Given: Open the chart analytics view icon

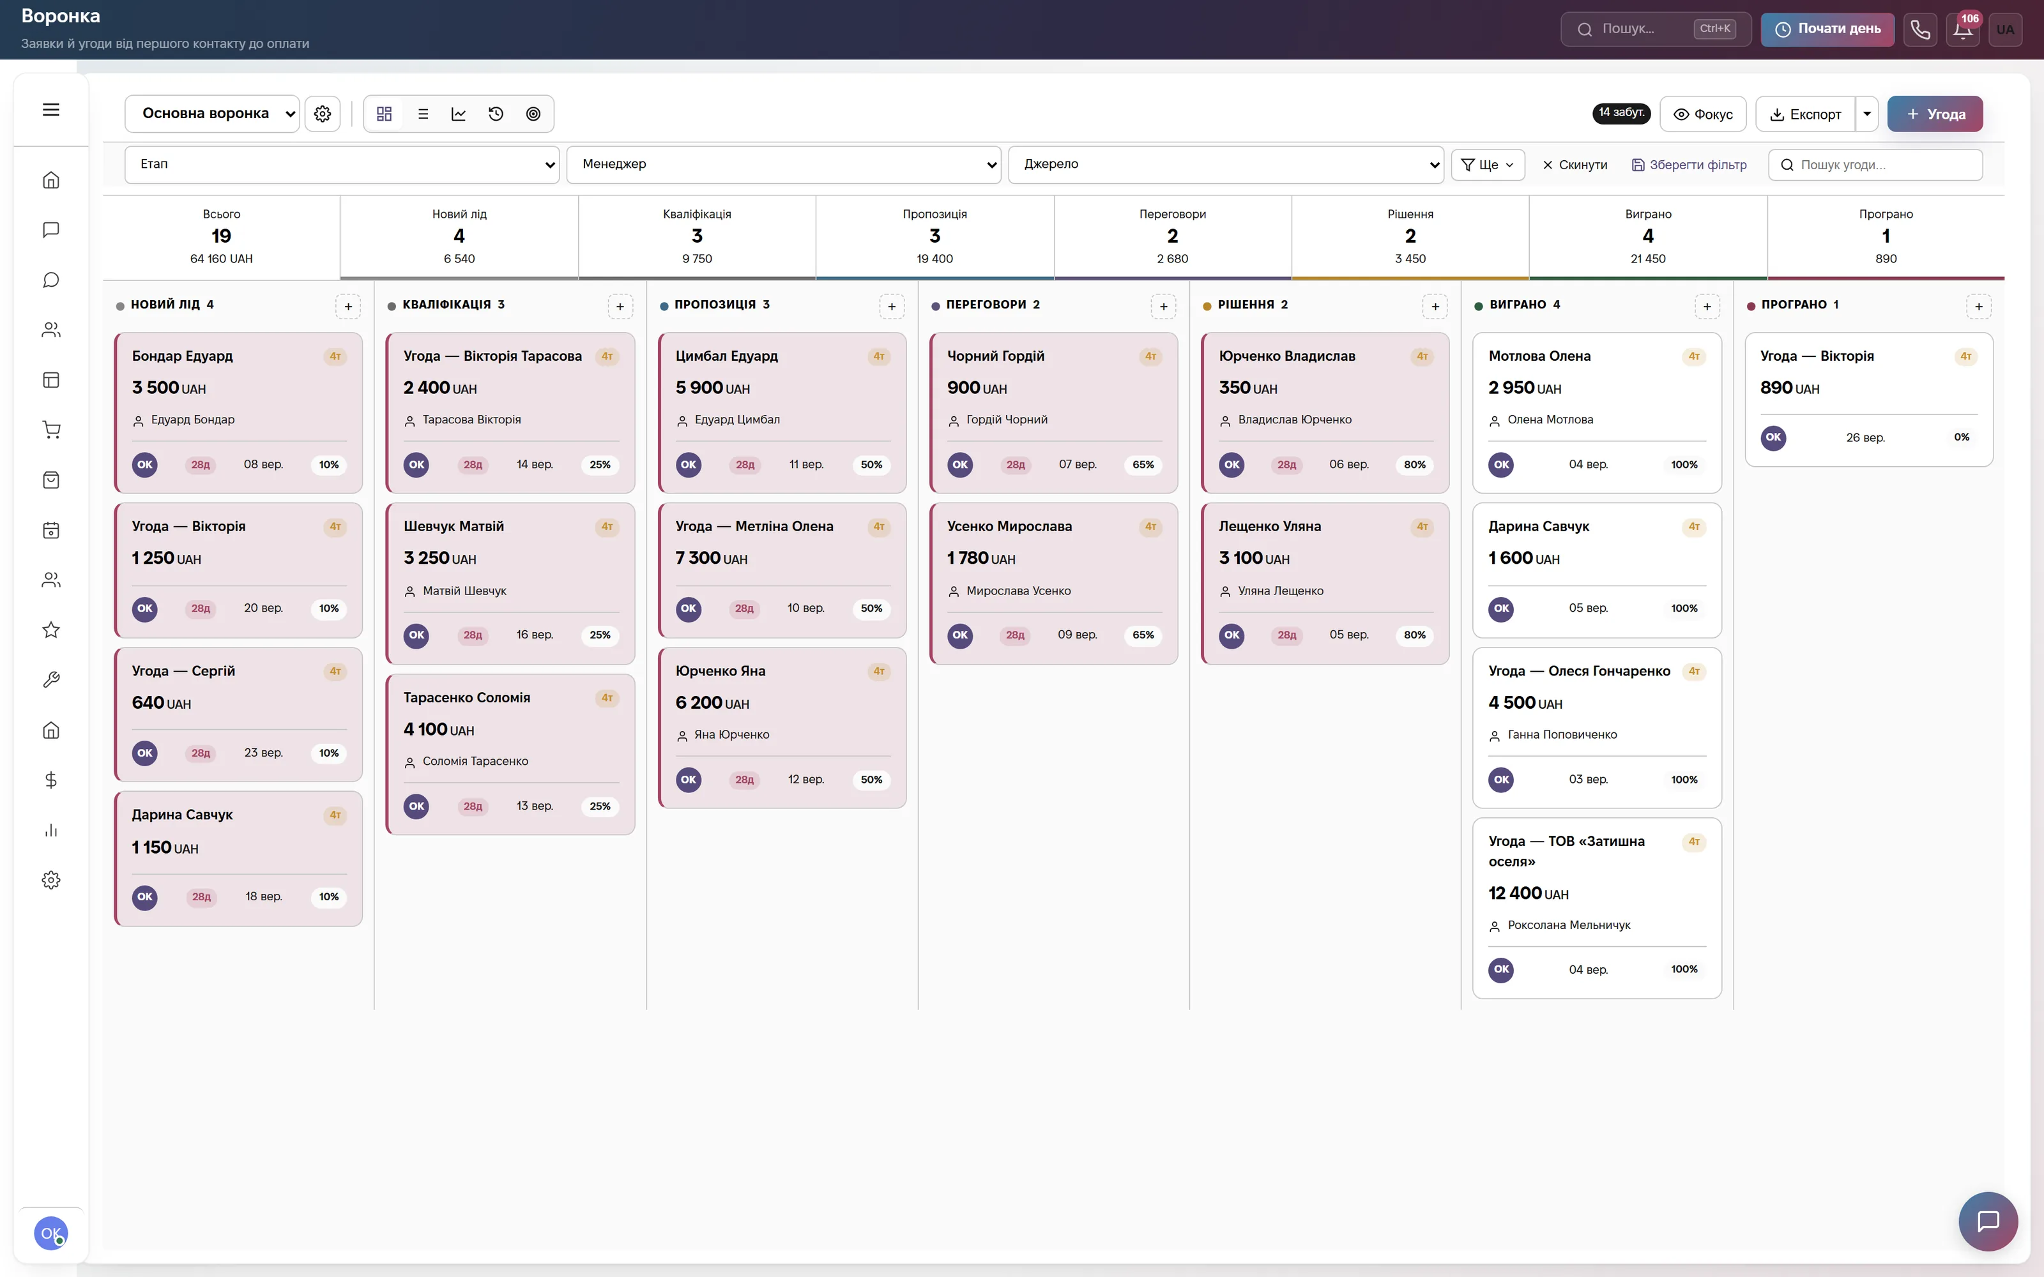Looking at the screenshot, I should pos(459,114).
